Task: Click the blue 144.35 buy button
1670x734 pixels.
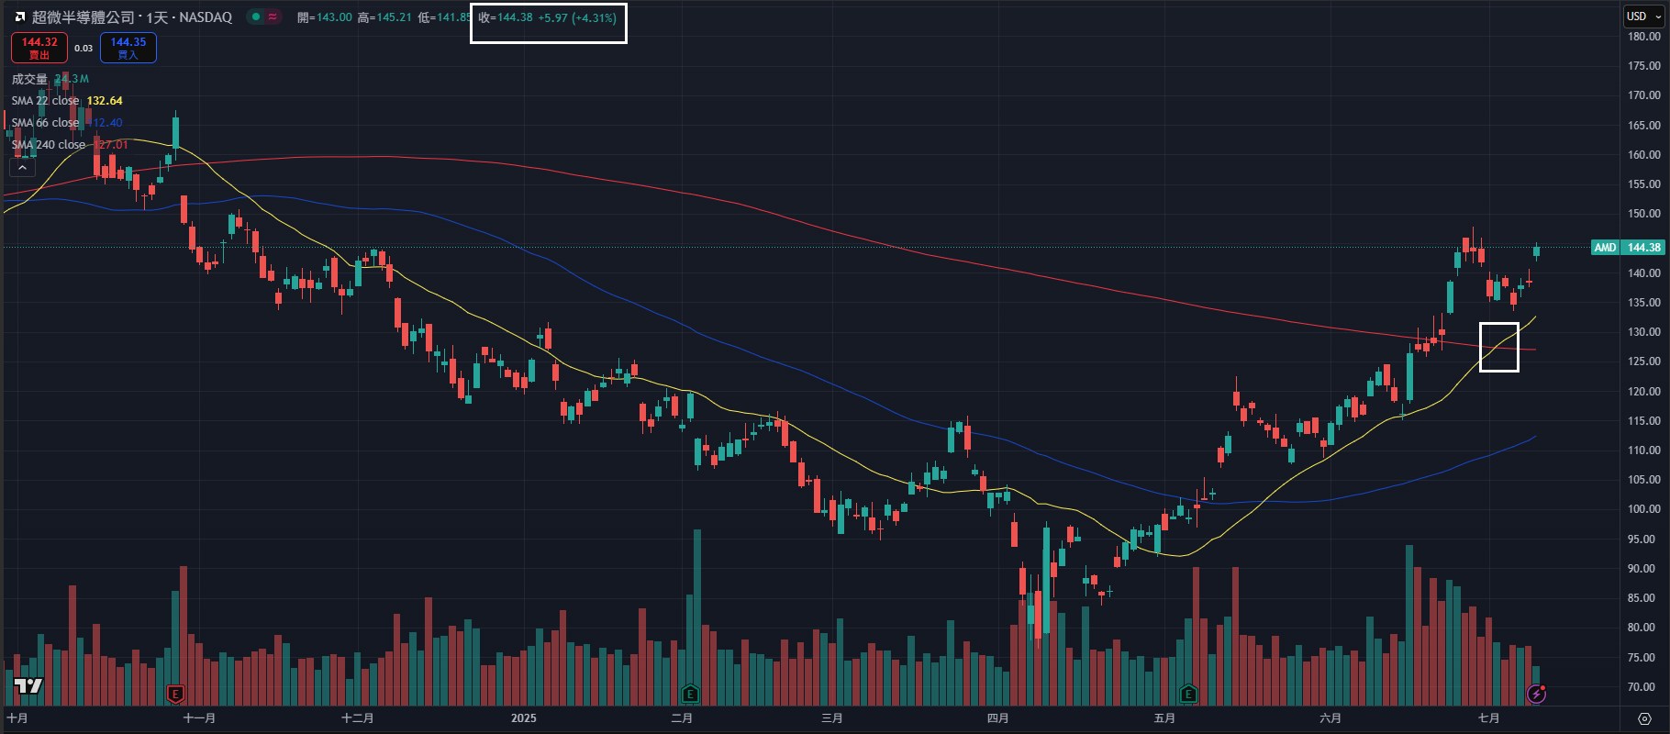Action: click(x=128, y=48)
